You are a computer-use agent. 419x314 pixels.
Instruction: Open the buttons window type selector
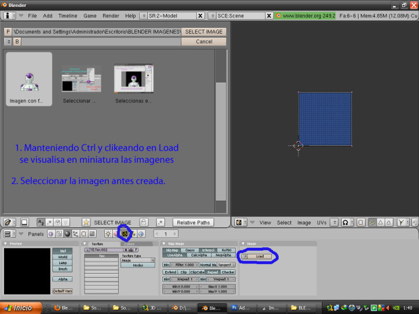[x=10, y=234]
